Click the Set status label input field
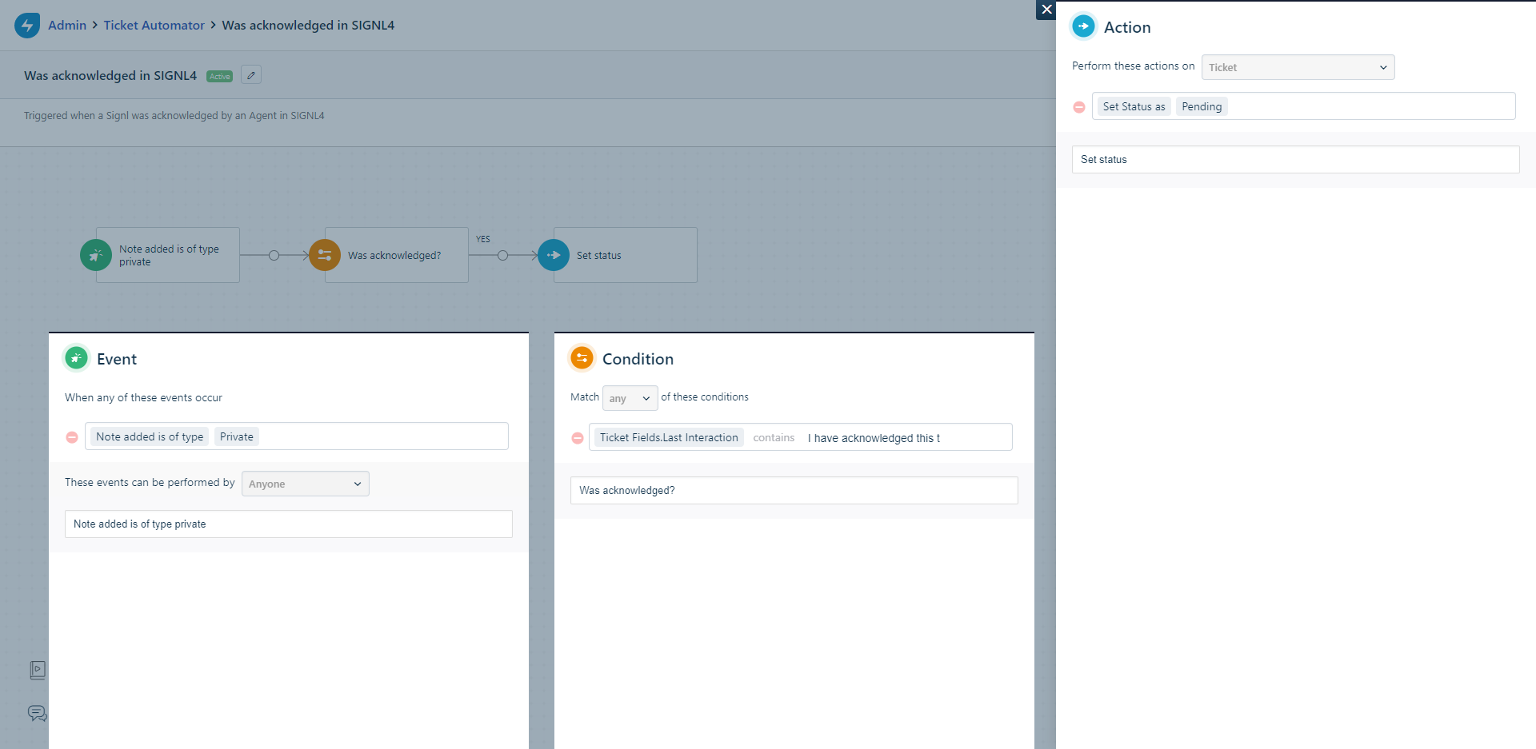The height and width of the screenshot is (749, 1536). click(1295, 160)
